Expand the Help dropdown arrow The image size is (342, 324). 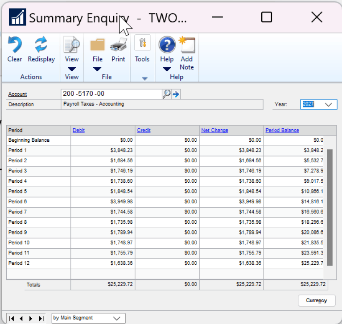click(x=167, y=69)
